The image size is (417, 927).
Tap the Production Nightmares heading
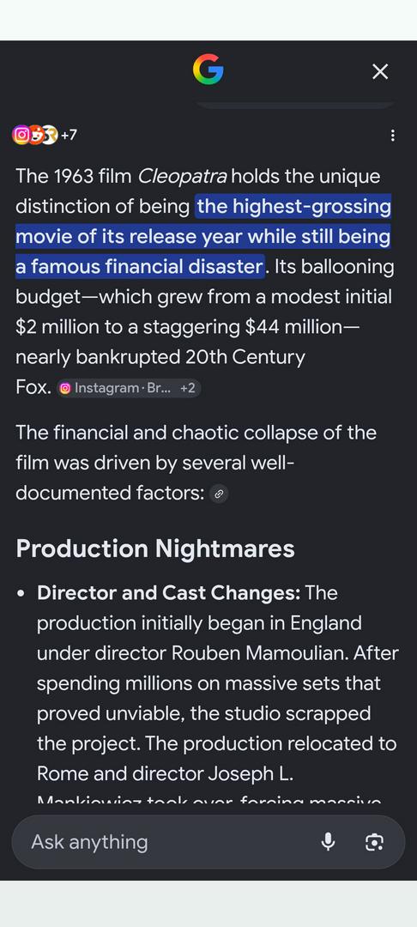(x=155, y=548)
